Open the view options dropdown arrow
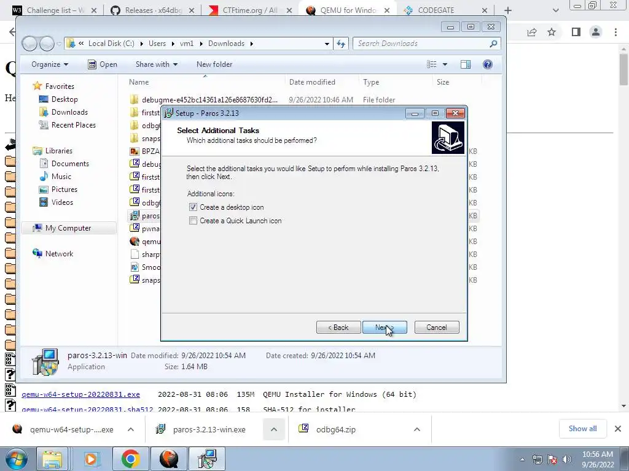The width and height of the screenshot is (629, 471). tap(445, 64)
